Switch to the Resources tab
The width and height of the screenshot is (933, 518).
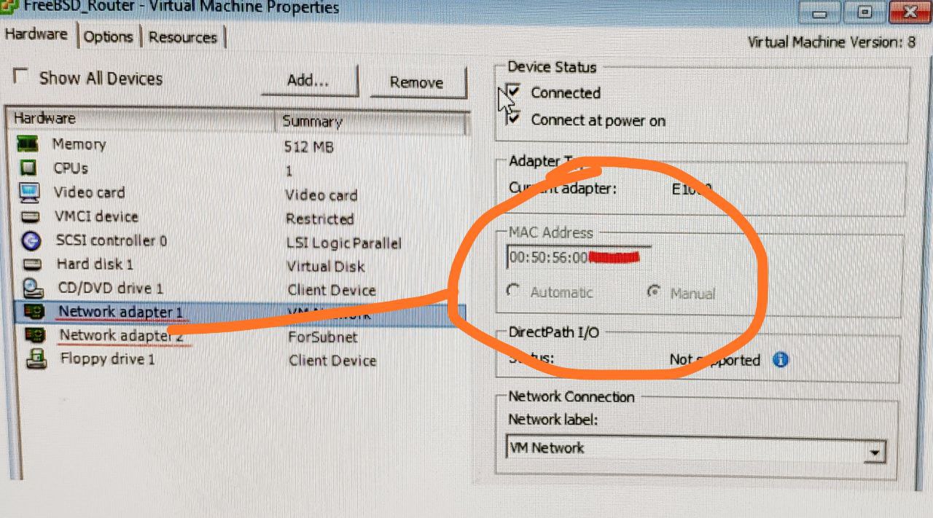click(183, 37)
